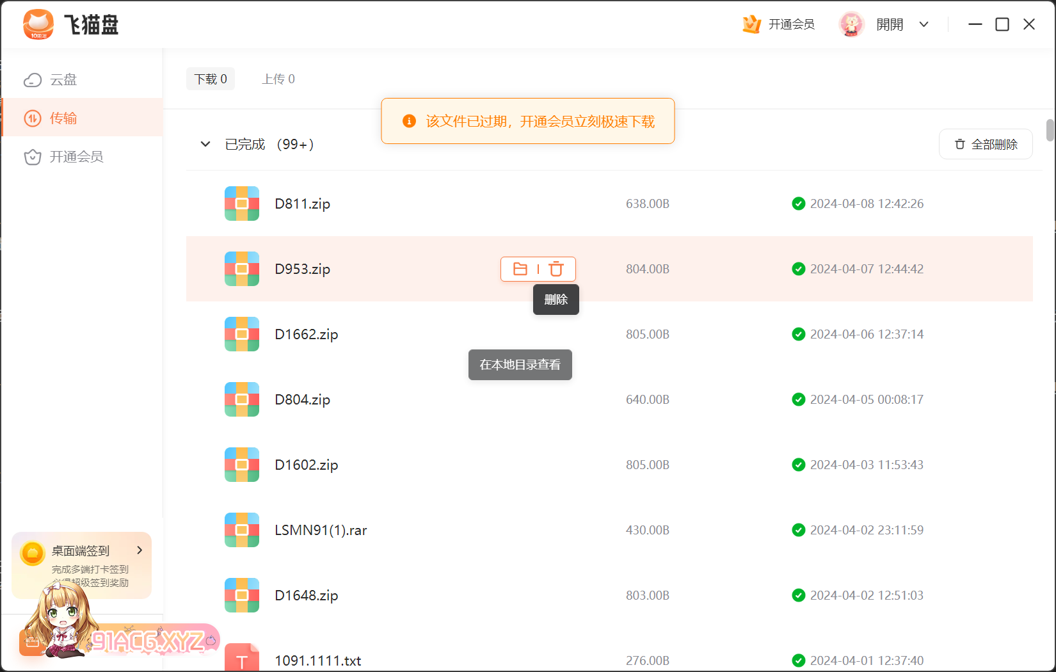Click the 全部删除 button

click(x=985, y=145)
